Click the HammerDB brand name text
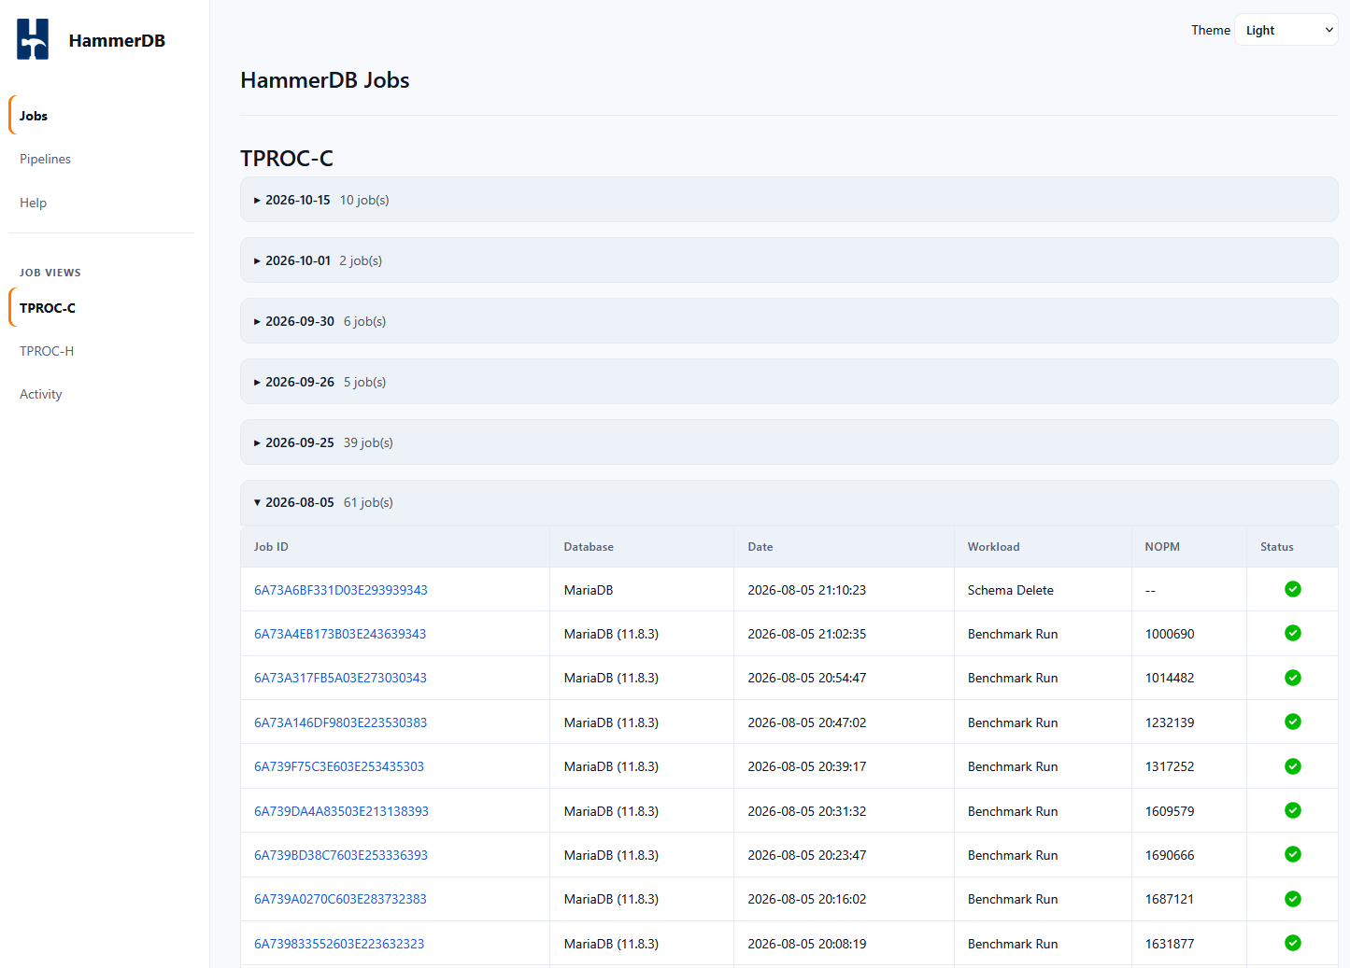 click(x=117, y=40)
